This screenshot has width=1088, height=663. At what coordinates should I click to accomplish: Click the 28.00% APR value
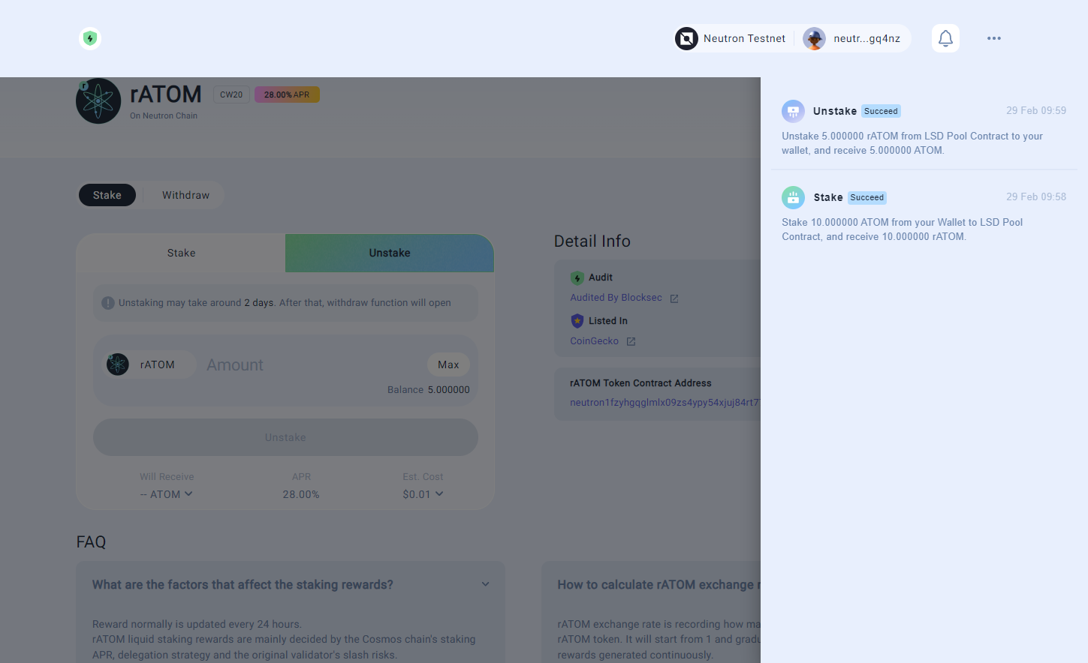click(x=301, y=494)
